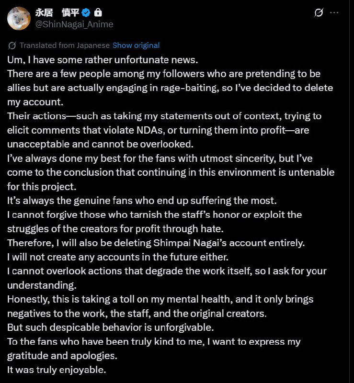
Task: Click the final line 'It was truly enjoyable.'
Action: (57, 370)
